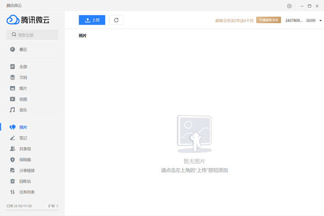Select 全部 in the sidebar
Image resolution: width=324 pixels, height=216 pixels.
click(23, 67)
